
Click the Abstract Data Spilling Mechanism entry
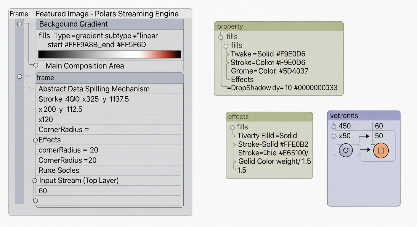94,89
